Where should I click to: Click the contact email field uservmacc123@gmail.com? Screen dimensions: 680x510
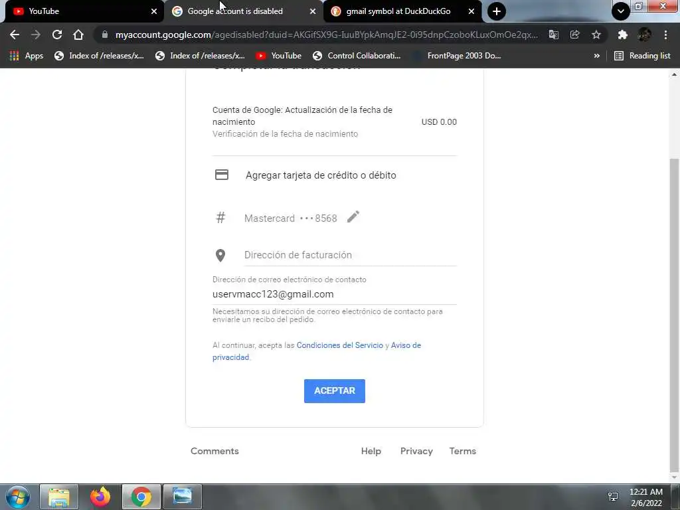(x=335, y=294)
